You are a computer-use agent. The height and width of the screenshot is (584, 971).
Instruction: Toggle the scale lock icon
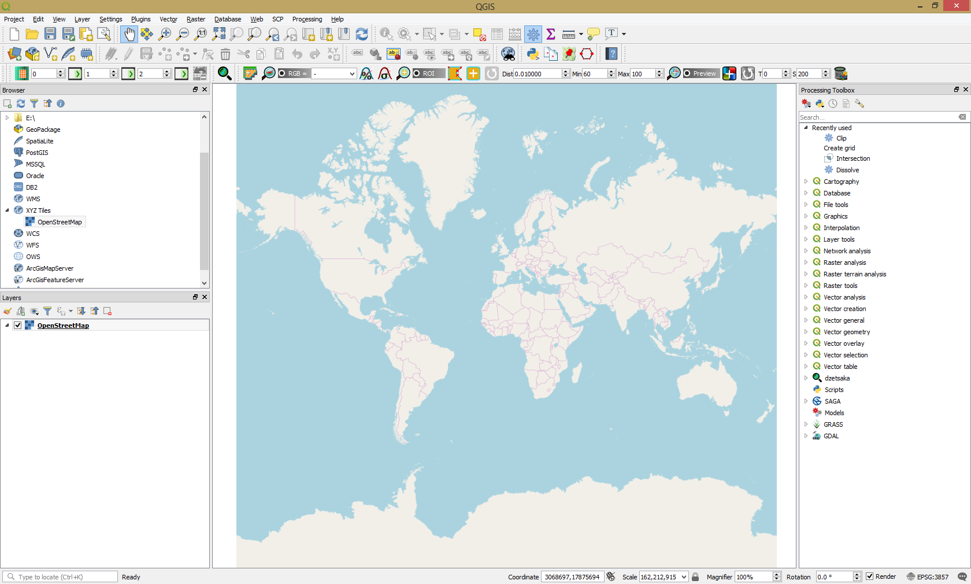tap(695, 576)
